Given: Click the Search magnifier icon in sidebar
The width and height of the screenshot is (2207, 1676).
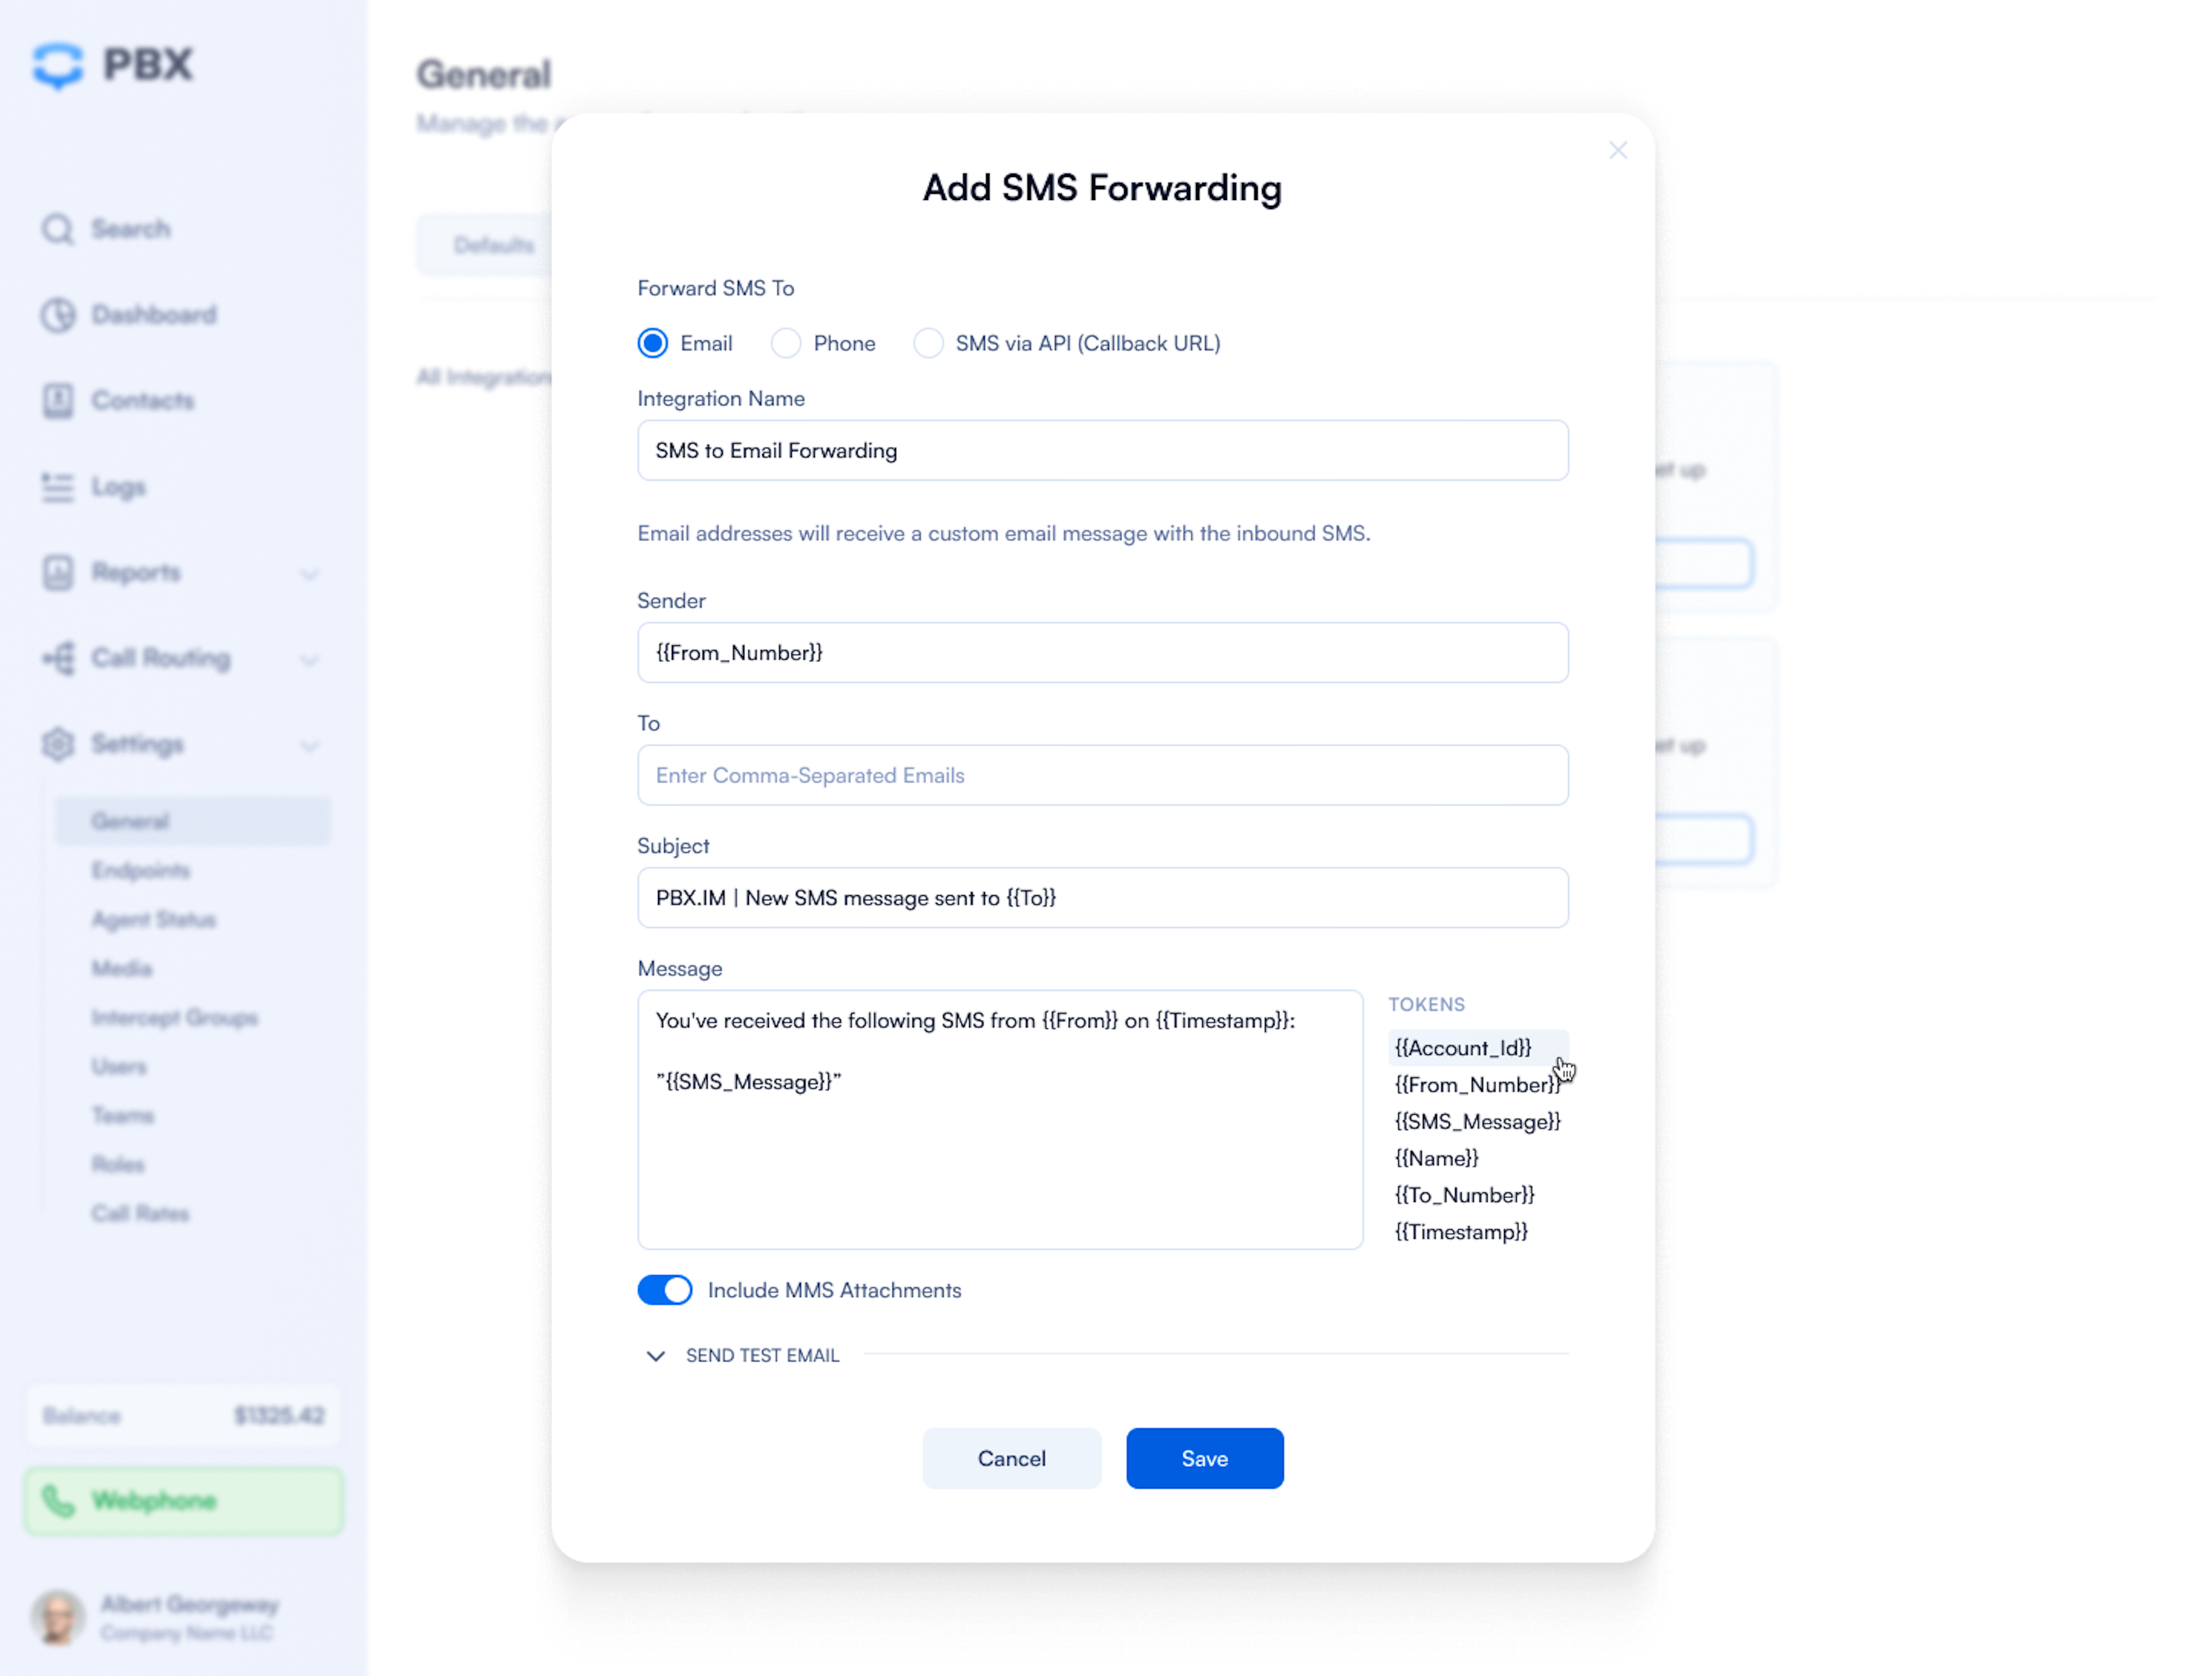Looking at the screenshot, I should (58, 229).
